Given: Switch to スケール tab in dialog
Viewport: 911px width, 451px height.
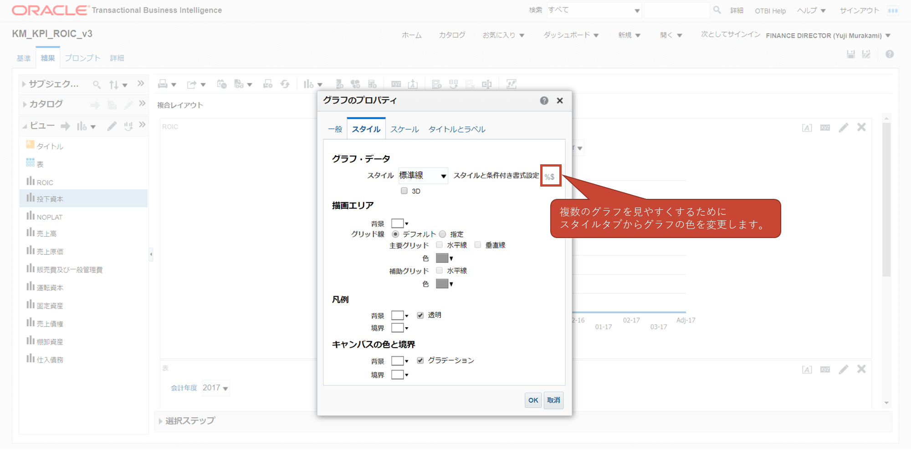Looking at the screenshot, I should 404,129.
